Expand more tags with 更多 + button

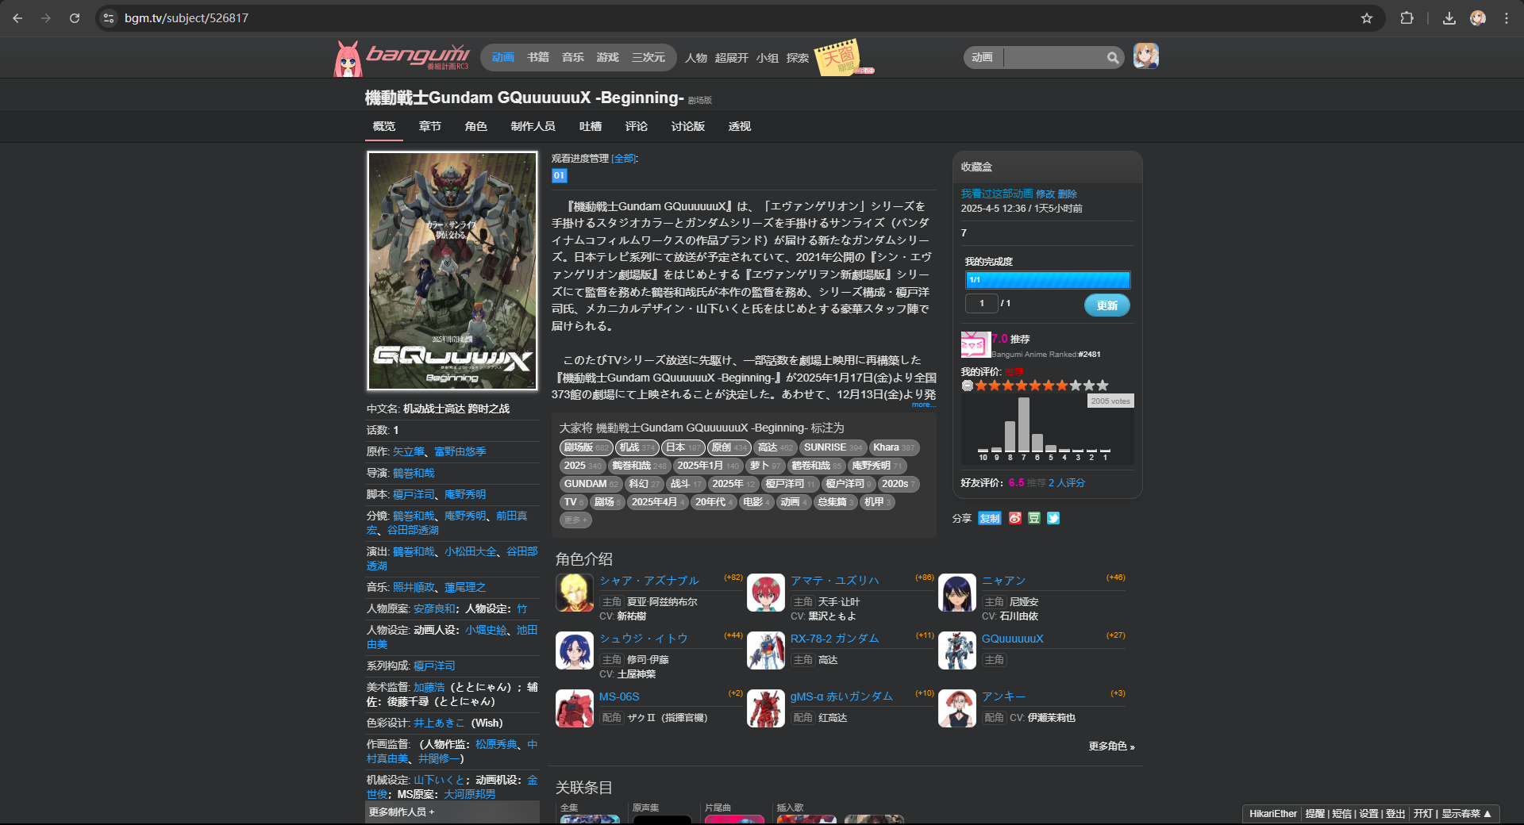pos(575,520)
